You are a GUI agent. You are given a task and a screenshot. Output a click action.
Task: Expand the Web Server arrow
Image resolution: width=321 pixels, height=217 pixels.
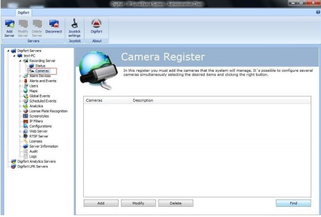(x=20, y=131)
